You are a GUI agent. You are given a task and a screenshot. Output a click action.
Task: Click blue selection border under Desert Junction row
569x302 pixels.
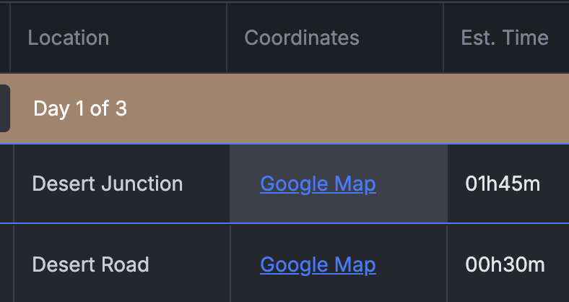284,223
